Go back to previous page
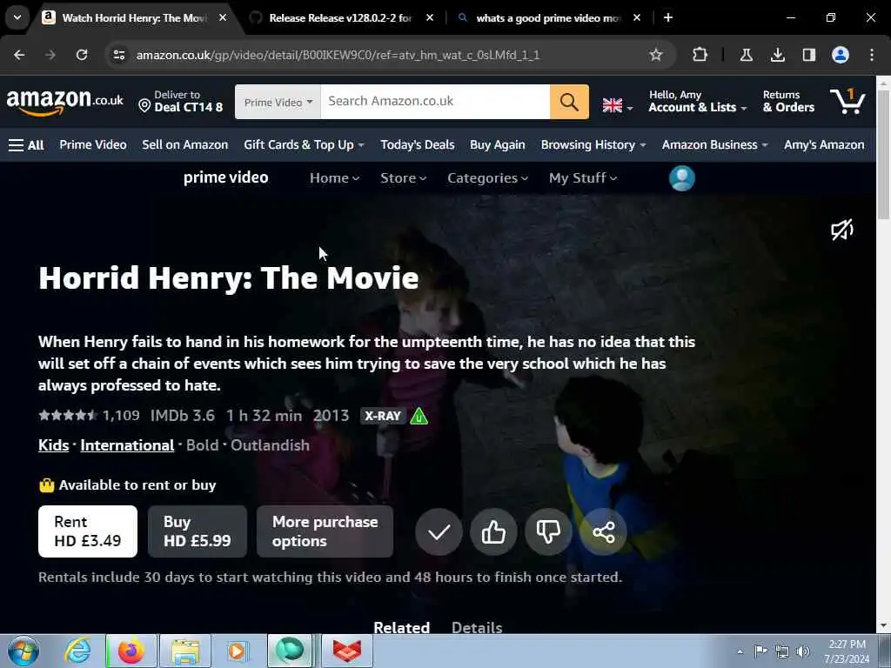 pyautogui.click(x=19, y=55)
